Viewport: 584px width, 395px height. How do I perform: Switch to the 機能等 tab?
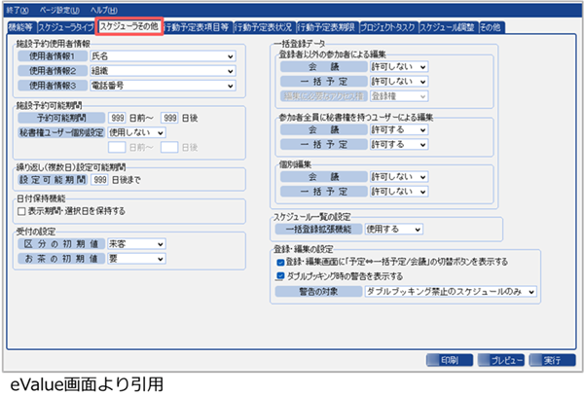coord(26,26)
